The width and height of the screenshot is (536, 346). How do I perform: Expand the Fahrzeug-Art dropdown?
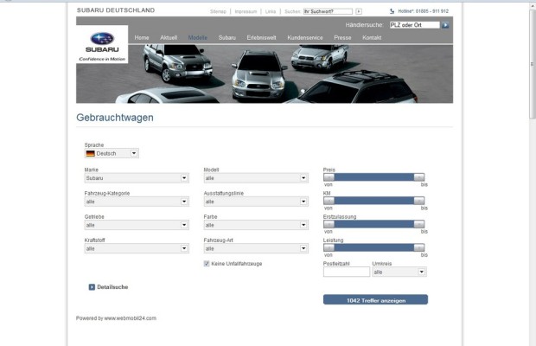256,248
